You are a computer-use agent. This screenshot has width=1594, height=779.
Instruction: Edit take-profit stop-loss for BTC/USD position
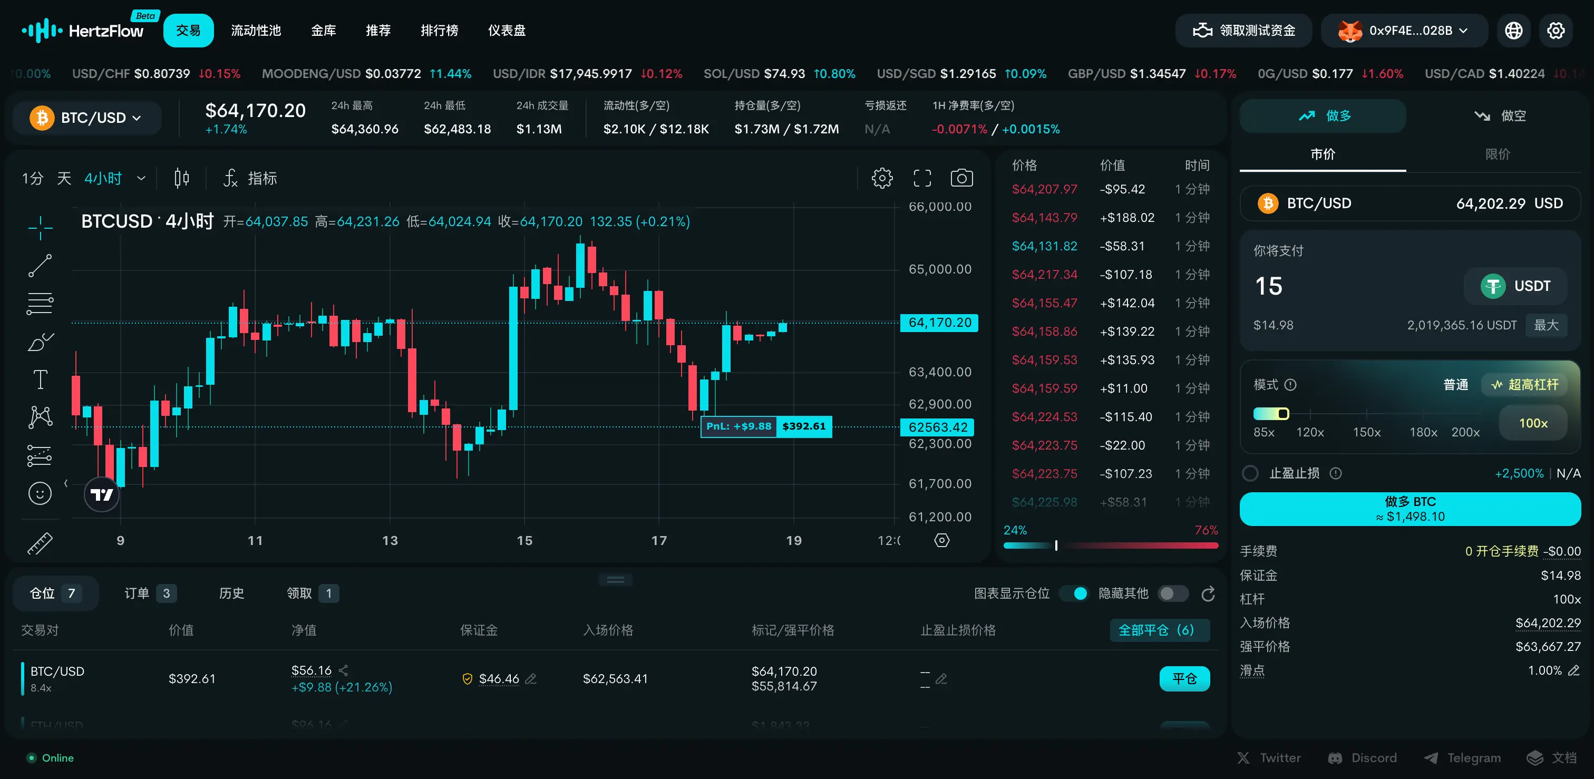(941, 679)
